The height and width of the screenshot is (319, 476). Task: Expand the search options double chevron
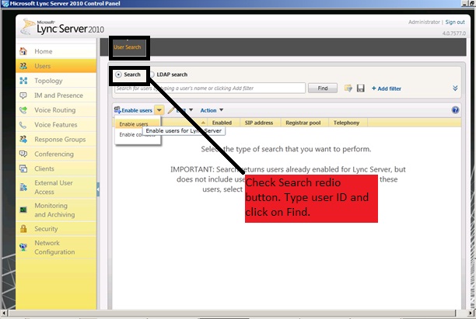click(x=455, y=88)
